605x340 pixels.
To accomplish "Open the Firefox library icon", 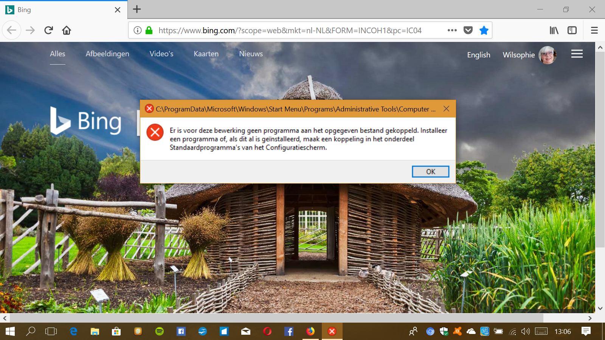I will pyautogui.click(x=554, y=30).
